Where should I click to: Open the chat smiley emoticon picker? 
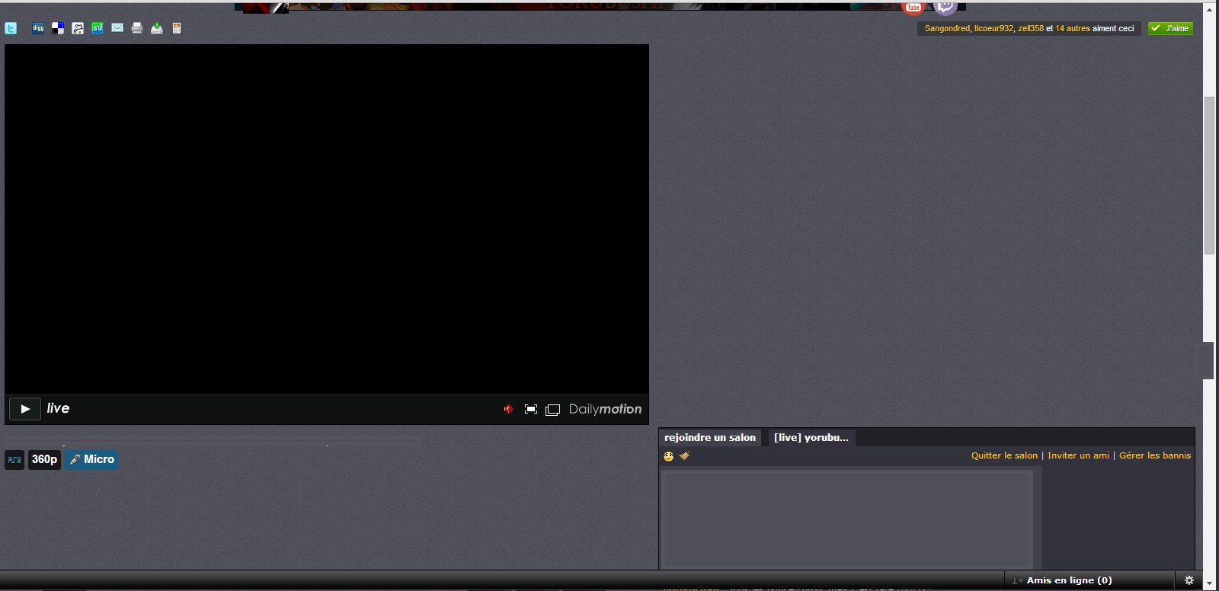point(668,456)
